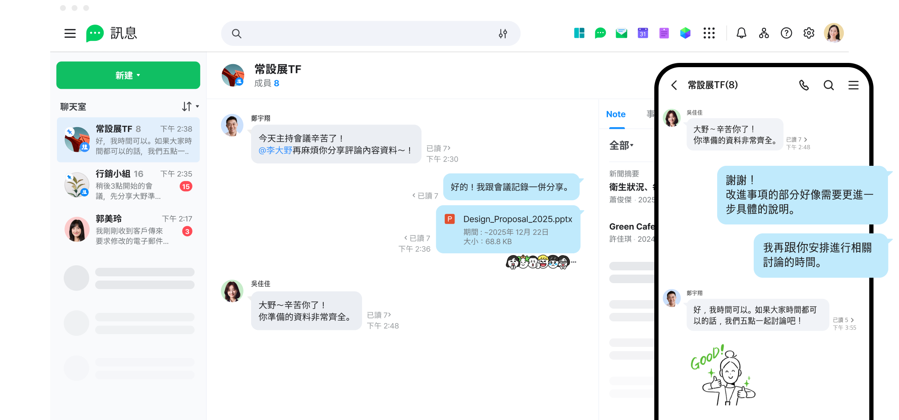
Task: Go back from mobile chat view
Action: pos(674,85)
